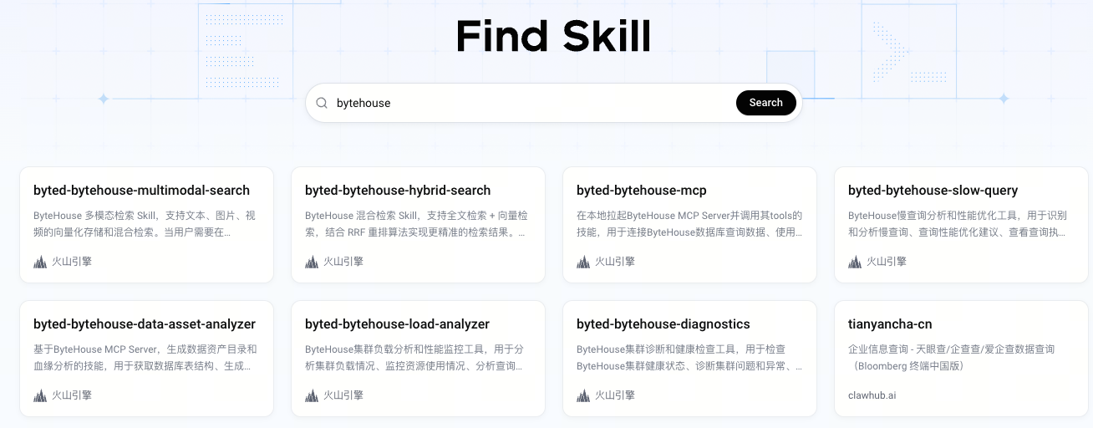The width and height of the screenshot is (1093, 428).
Task: Open byted-bytehouse-slow-query skill title
Action: pyautogui.click(x=933, y=191)
